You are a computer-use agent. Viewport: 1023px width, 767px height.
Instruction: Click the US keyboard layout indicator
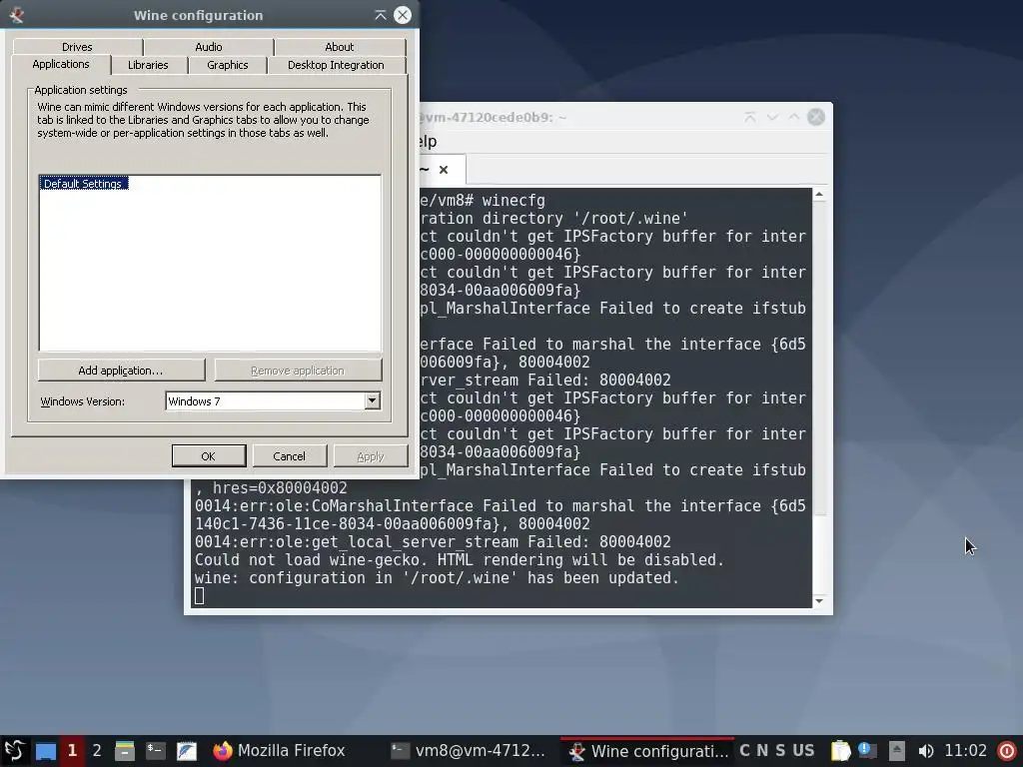coord(803,751)
